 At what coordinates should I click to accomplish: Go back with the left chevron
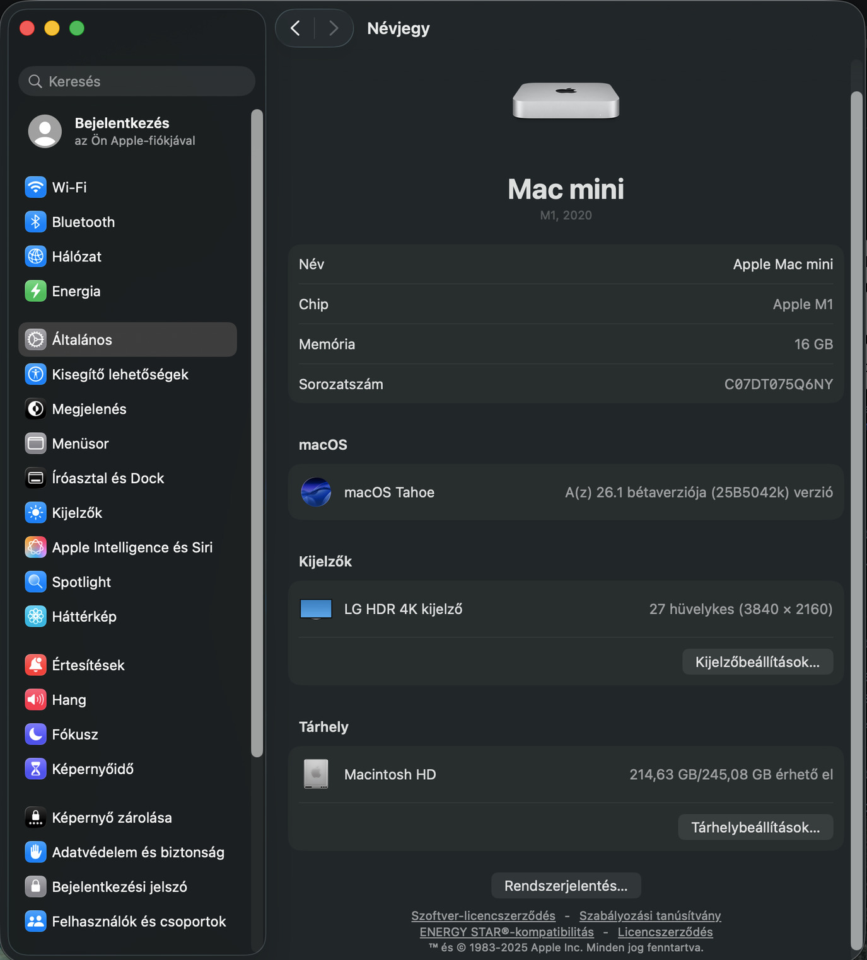(295, 28)
